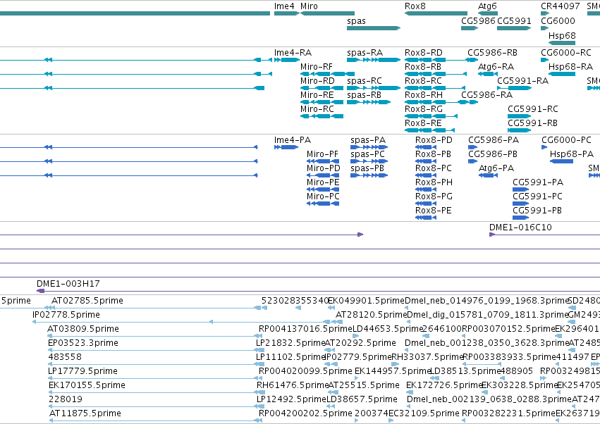Select protein label "CG5986-PA"
The height and width of the screenshot is (424, 600).
tap(494, 140)
